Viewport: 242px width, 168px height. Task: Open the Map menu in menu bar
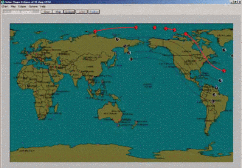pyautogui.click(x=14, y=7)
